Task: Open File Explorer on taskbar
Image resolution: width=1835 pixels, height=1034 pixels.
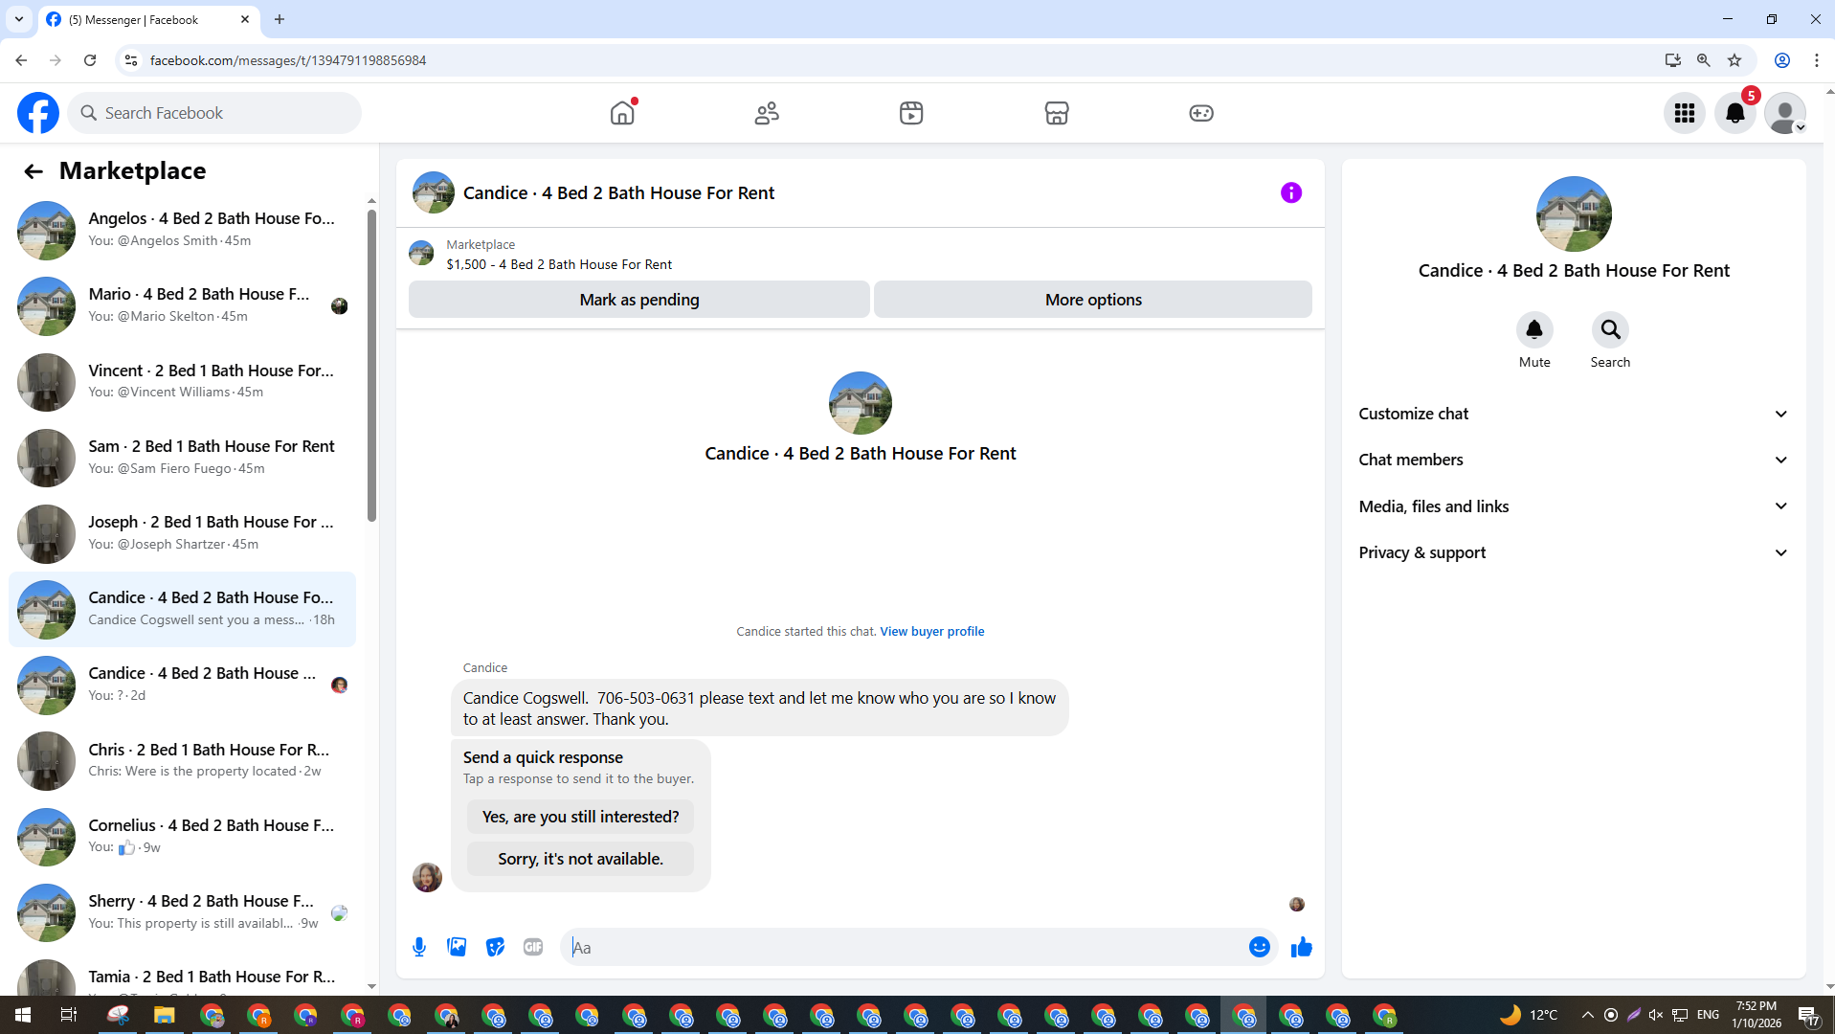Action: coord(165,1015)
